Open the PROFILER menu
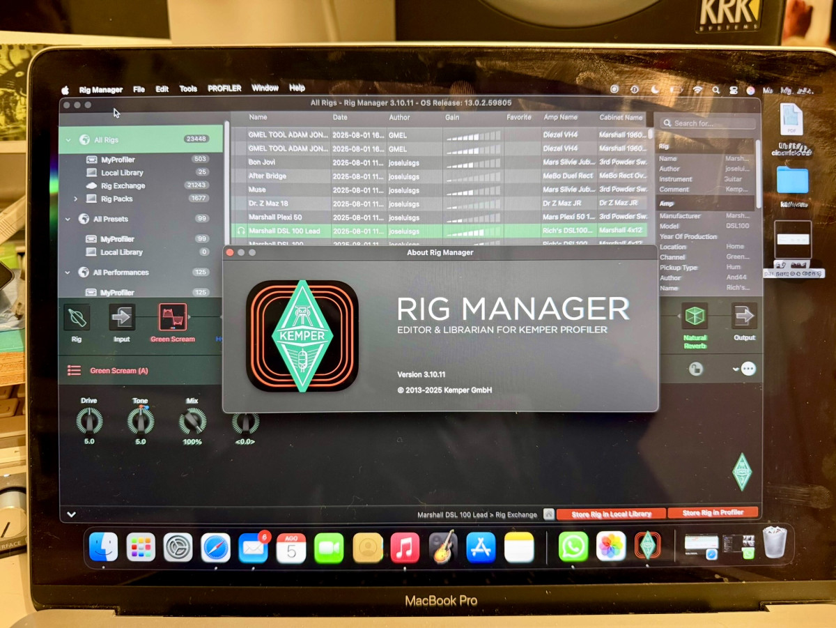This screenshot has height=628, width=836. tap(224, 89)
